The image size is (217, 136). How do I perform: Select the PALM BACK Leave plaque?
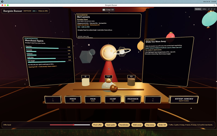pyautogui.click(x=133, y=100)
